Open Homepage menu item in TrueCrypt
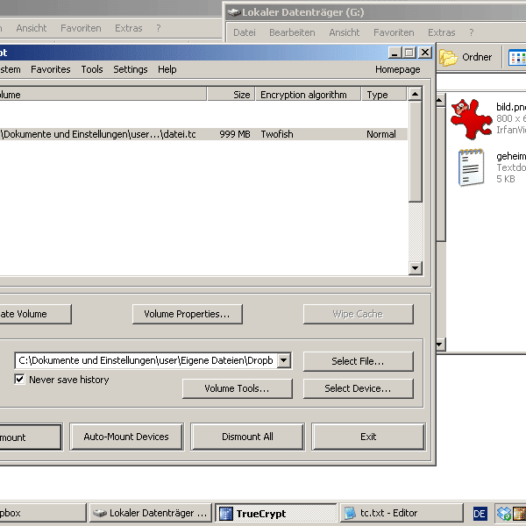This screenshot has height=526, width=526. [397, 69]
